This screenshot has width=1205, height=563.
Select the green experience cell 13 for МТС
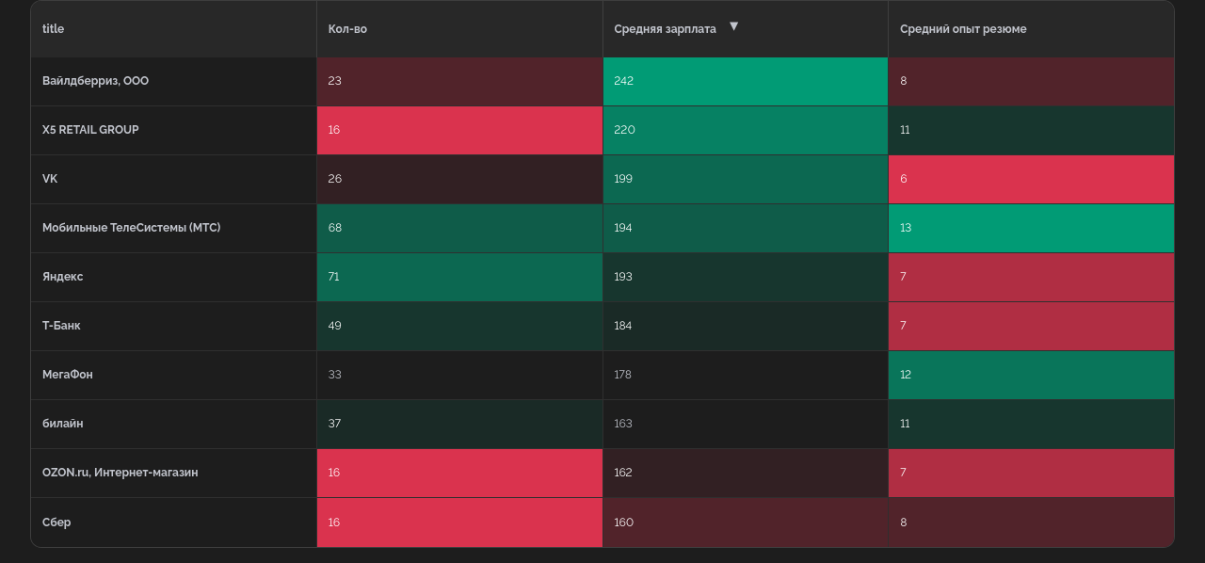click(1031, 228)
